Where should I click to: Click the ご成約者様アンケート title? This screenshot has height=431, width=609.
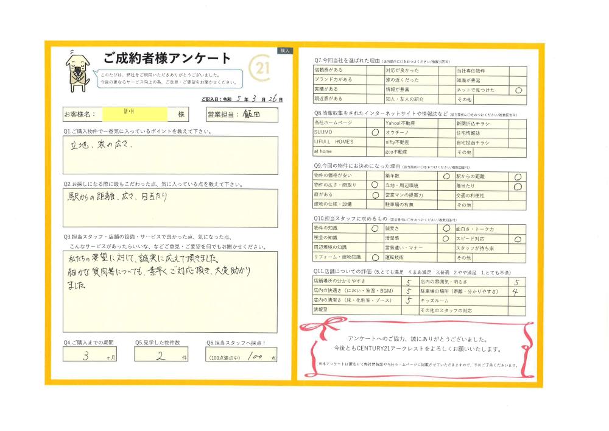(x=167, y=59)
